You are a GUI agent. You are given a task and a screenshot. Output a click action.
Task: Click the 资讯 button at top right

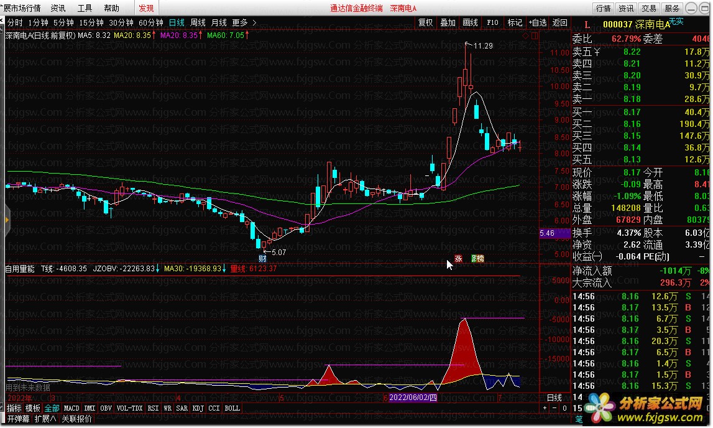626,8
